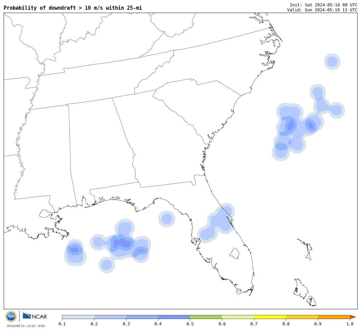Screen dimensions: 361x330
Task: Click the colorbar label 0.6
Action: (222, 324)
